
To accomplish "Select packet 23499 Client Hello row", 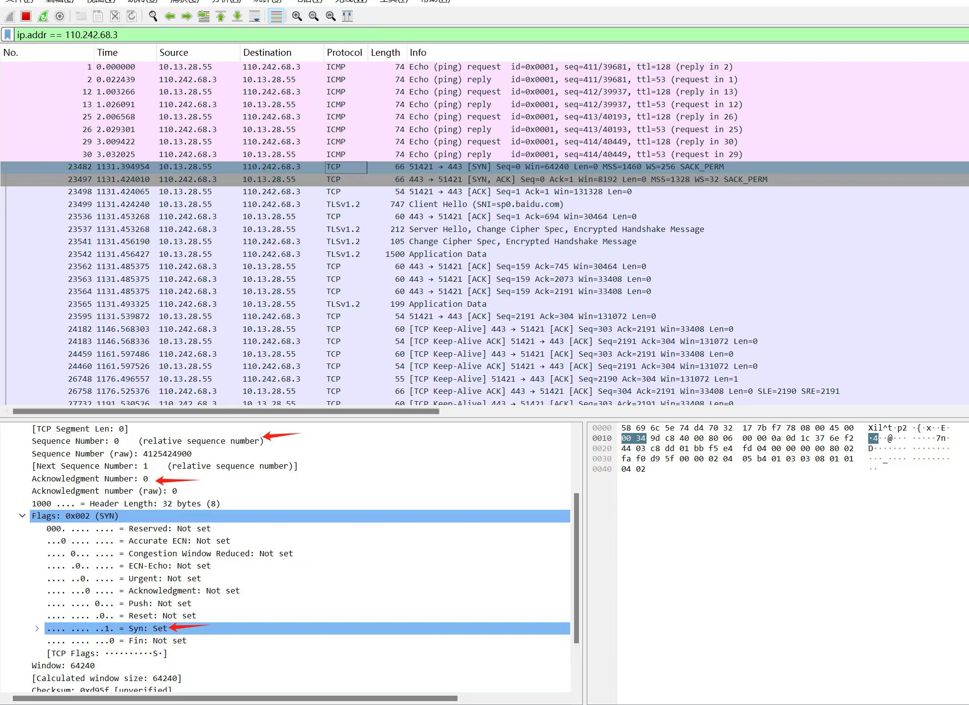I will coord(484,204).
